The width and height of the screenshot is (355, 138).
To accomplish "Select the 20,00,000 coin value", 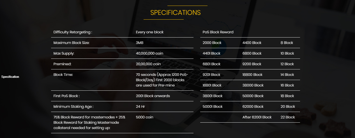I will (x=148, y=64).
